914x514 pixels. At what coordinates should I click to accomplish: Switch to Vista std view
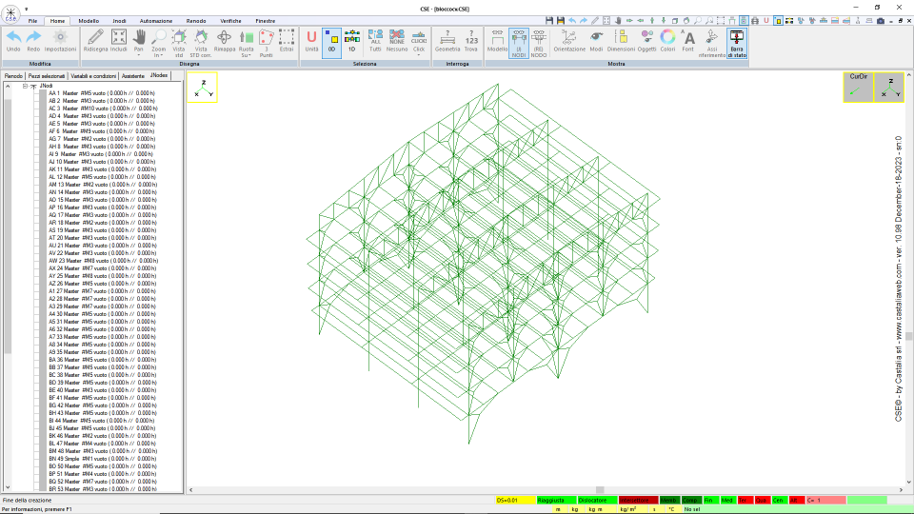coord(179,43)
